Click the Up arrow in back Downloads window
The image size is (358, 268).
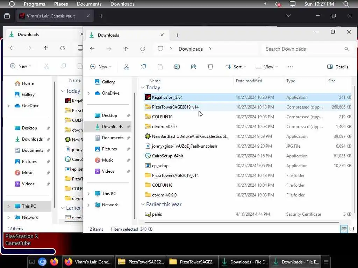point(46,48)
